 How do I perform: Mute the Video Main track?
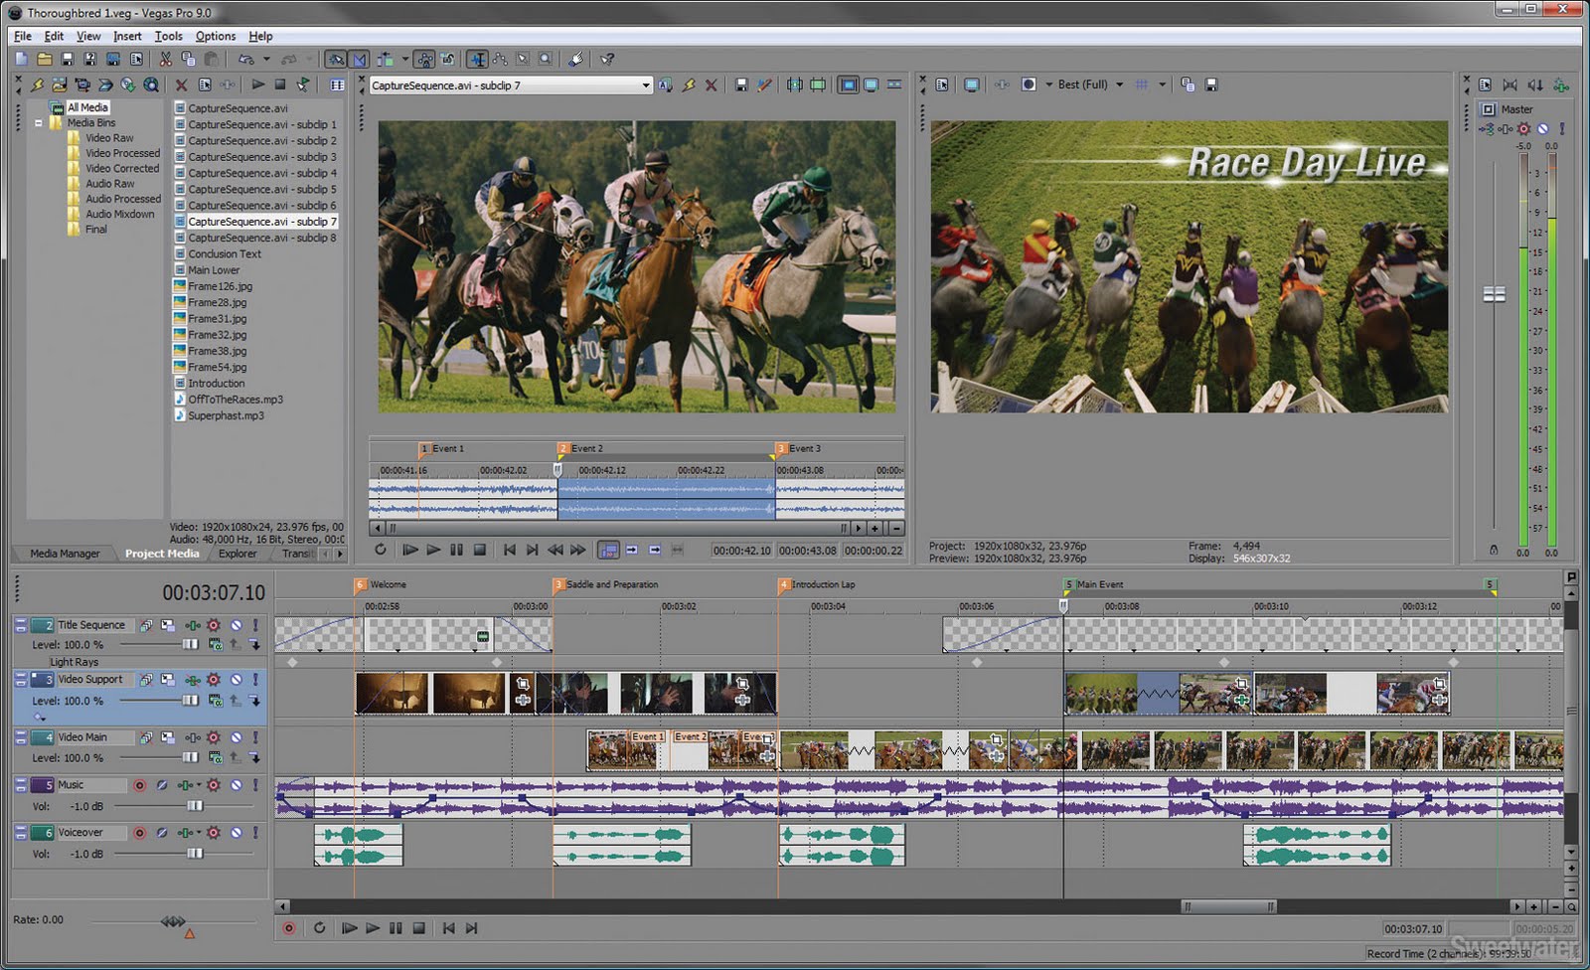(236, 737)
